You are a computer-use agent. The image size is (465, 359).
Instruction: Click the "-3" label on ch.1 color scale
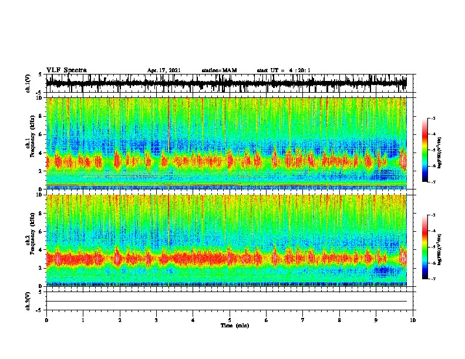(x=433, y=118)
